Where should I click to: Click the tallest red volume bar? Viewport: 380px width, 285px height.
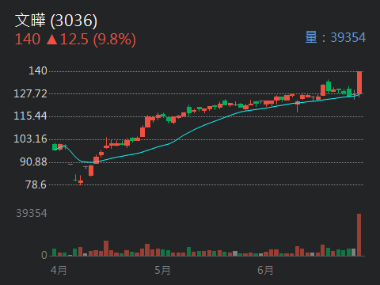[x=359, y=235]
